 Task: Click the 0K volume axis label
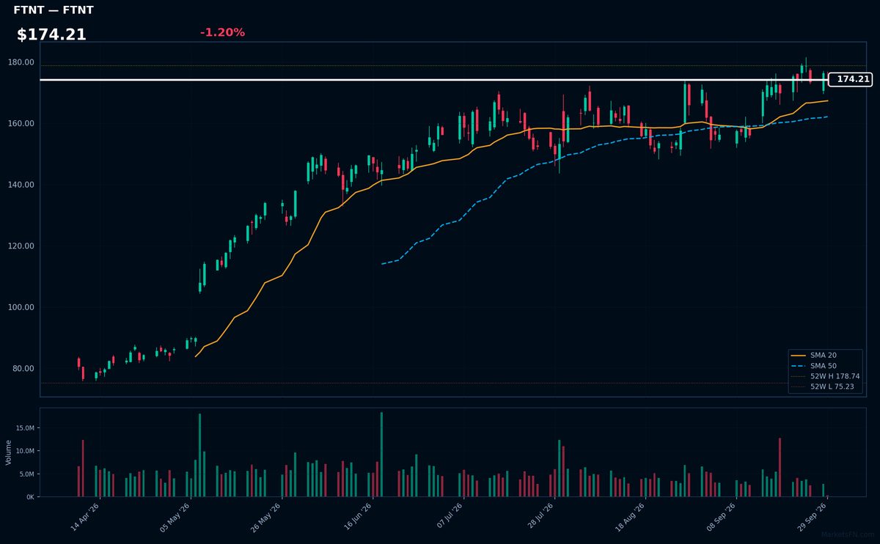(30, 497)
